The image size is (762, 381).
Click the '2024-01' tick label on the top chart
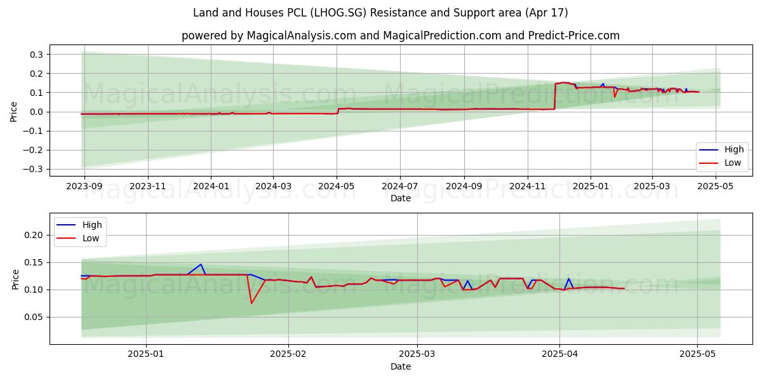211,185
